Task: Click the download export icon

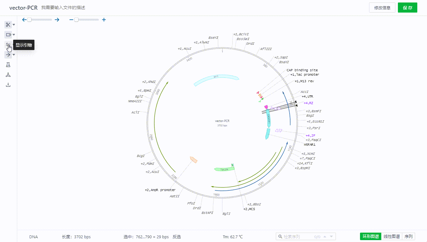Action: click(x=8, y=85)
